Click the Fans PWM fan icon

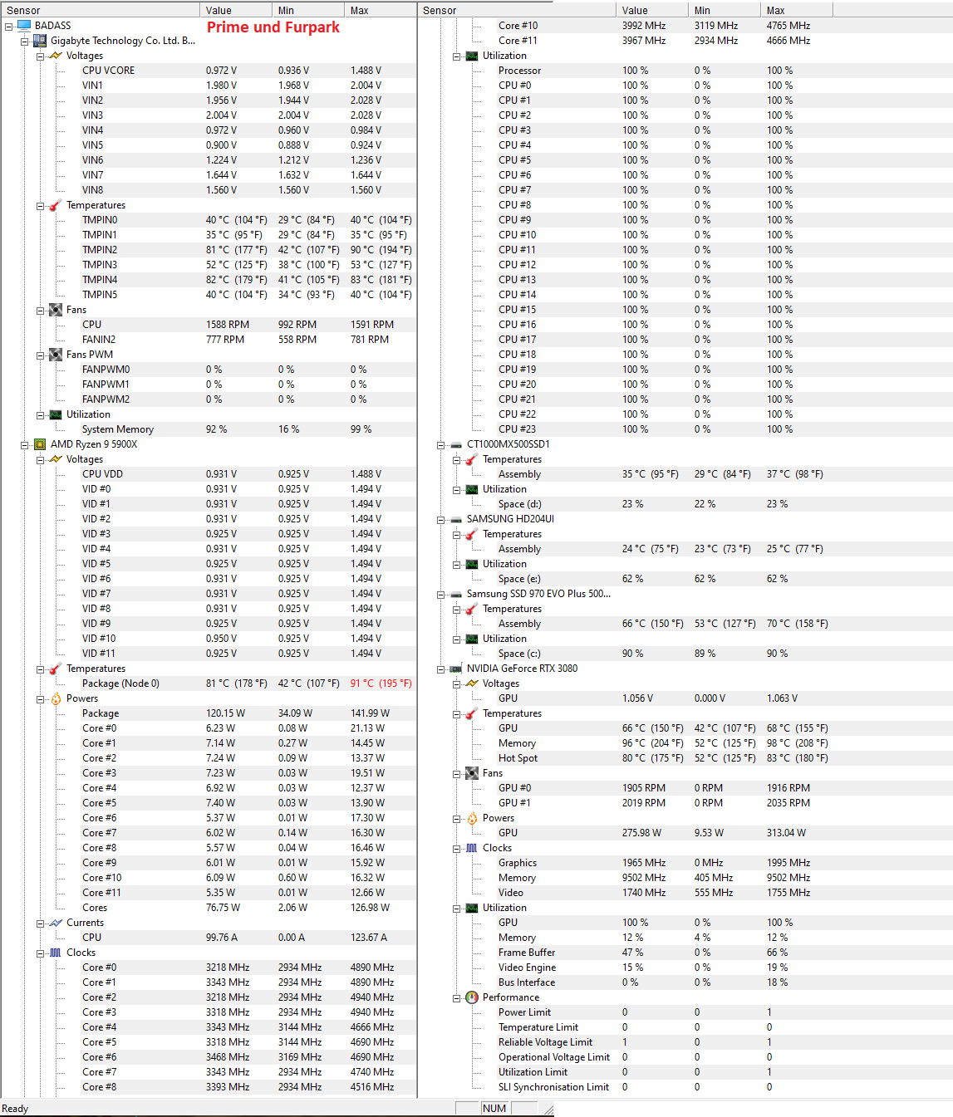(56, 355)
